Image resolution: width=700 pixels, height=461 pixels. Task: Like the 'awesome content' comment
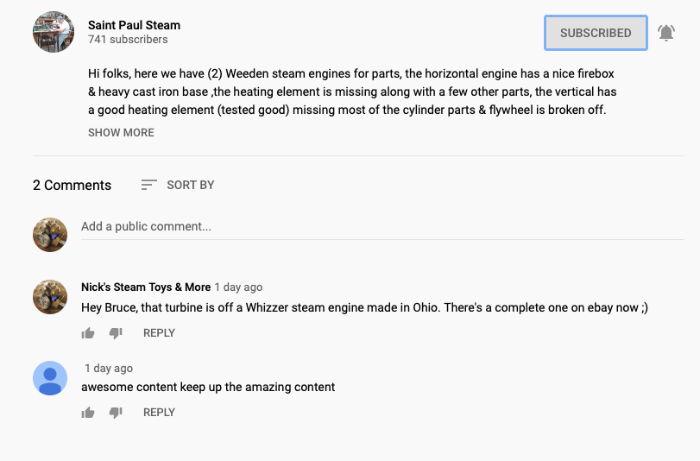tap(88, 413)
